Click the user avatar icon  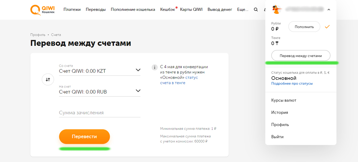(x=277, y=9)
